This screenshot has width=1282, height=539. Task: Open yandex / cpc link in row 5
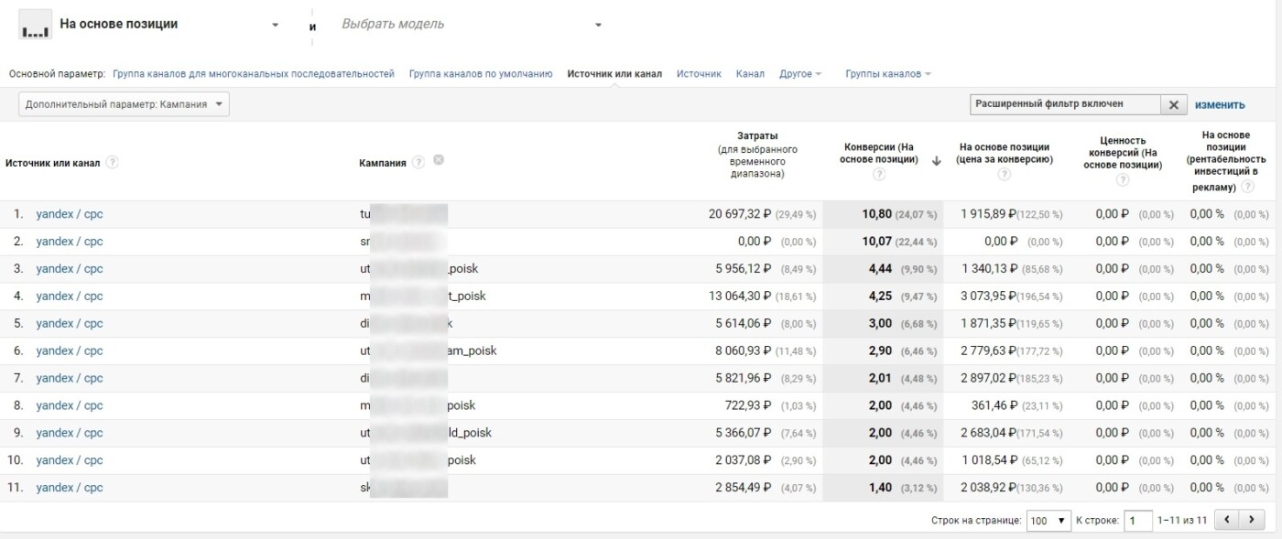click(x=70, y=324)
